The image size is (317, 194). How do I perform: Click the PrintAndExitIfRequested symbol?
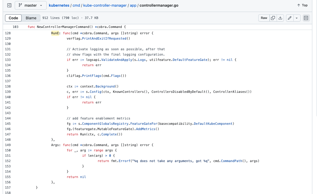[104, 39]
